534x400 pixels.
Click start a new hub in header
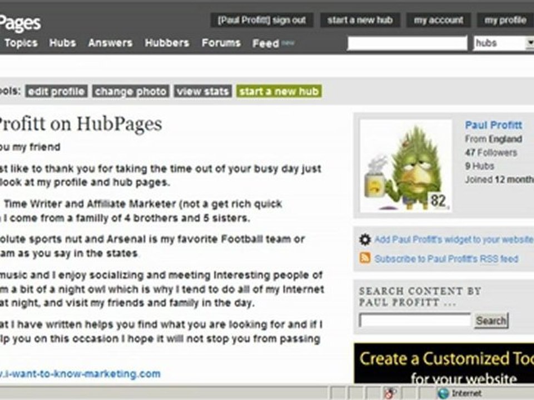tap(360, 21)
